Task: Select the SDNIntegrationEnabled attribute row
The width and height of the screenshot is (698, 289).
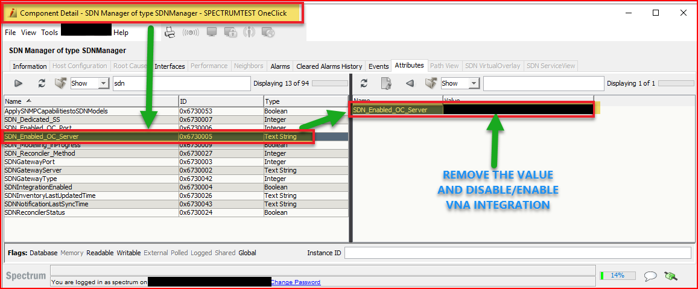Action: 176,187
